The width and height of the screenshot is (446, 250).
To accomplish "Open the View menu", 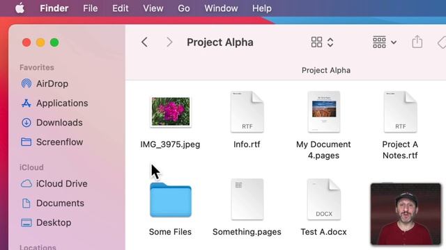I will 153,8.
